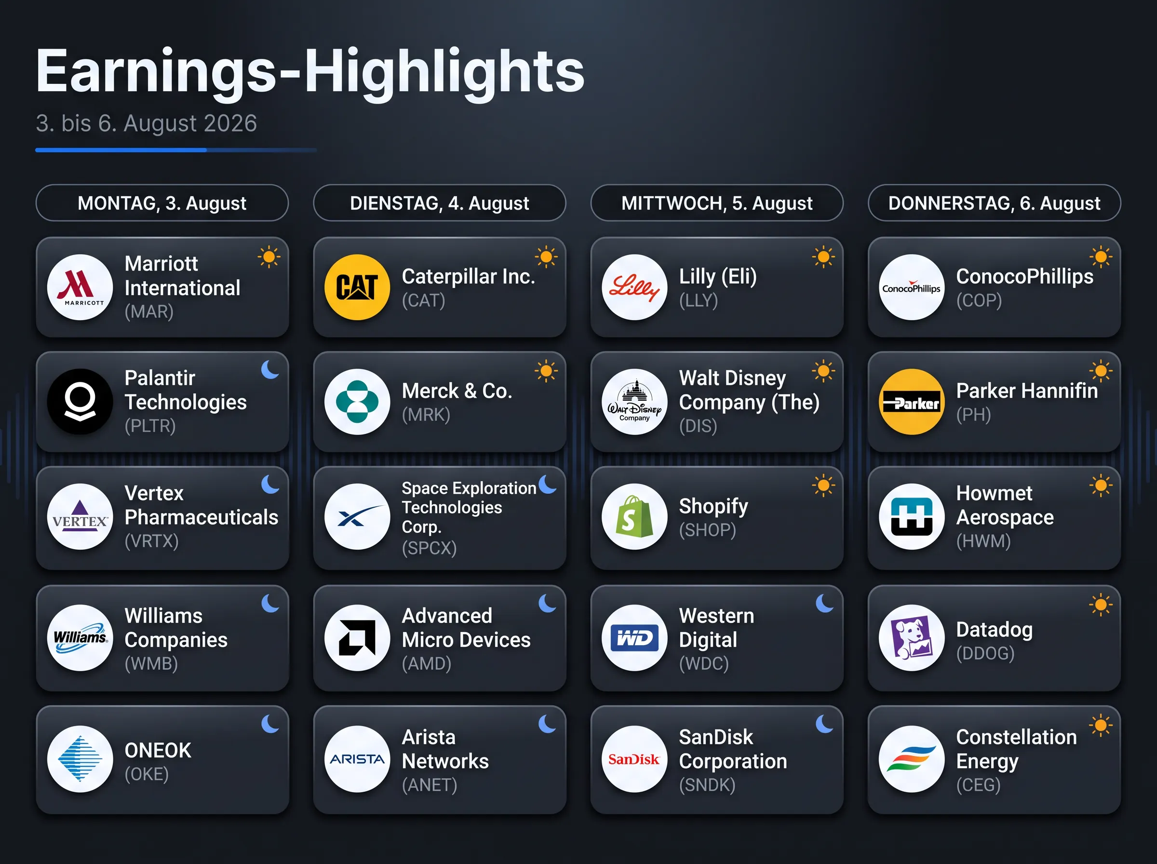Click the moon icon on the Palantir card
The height and width of the screenshot is (864, 1157).
click(270, 369)
